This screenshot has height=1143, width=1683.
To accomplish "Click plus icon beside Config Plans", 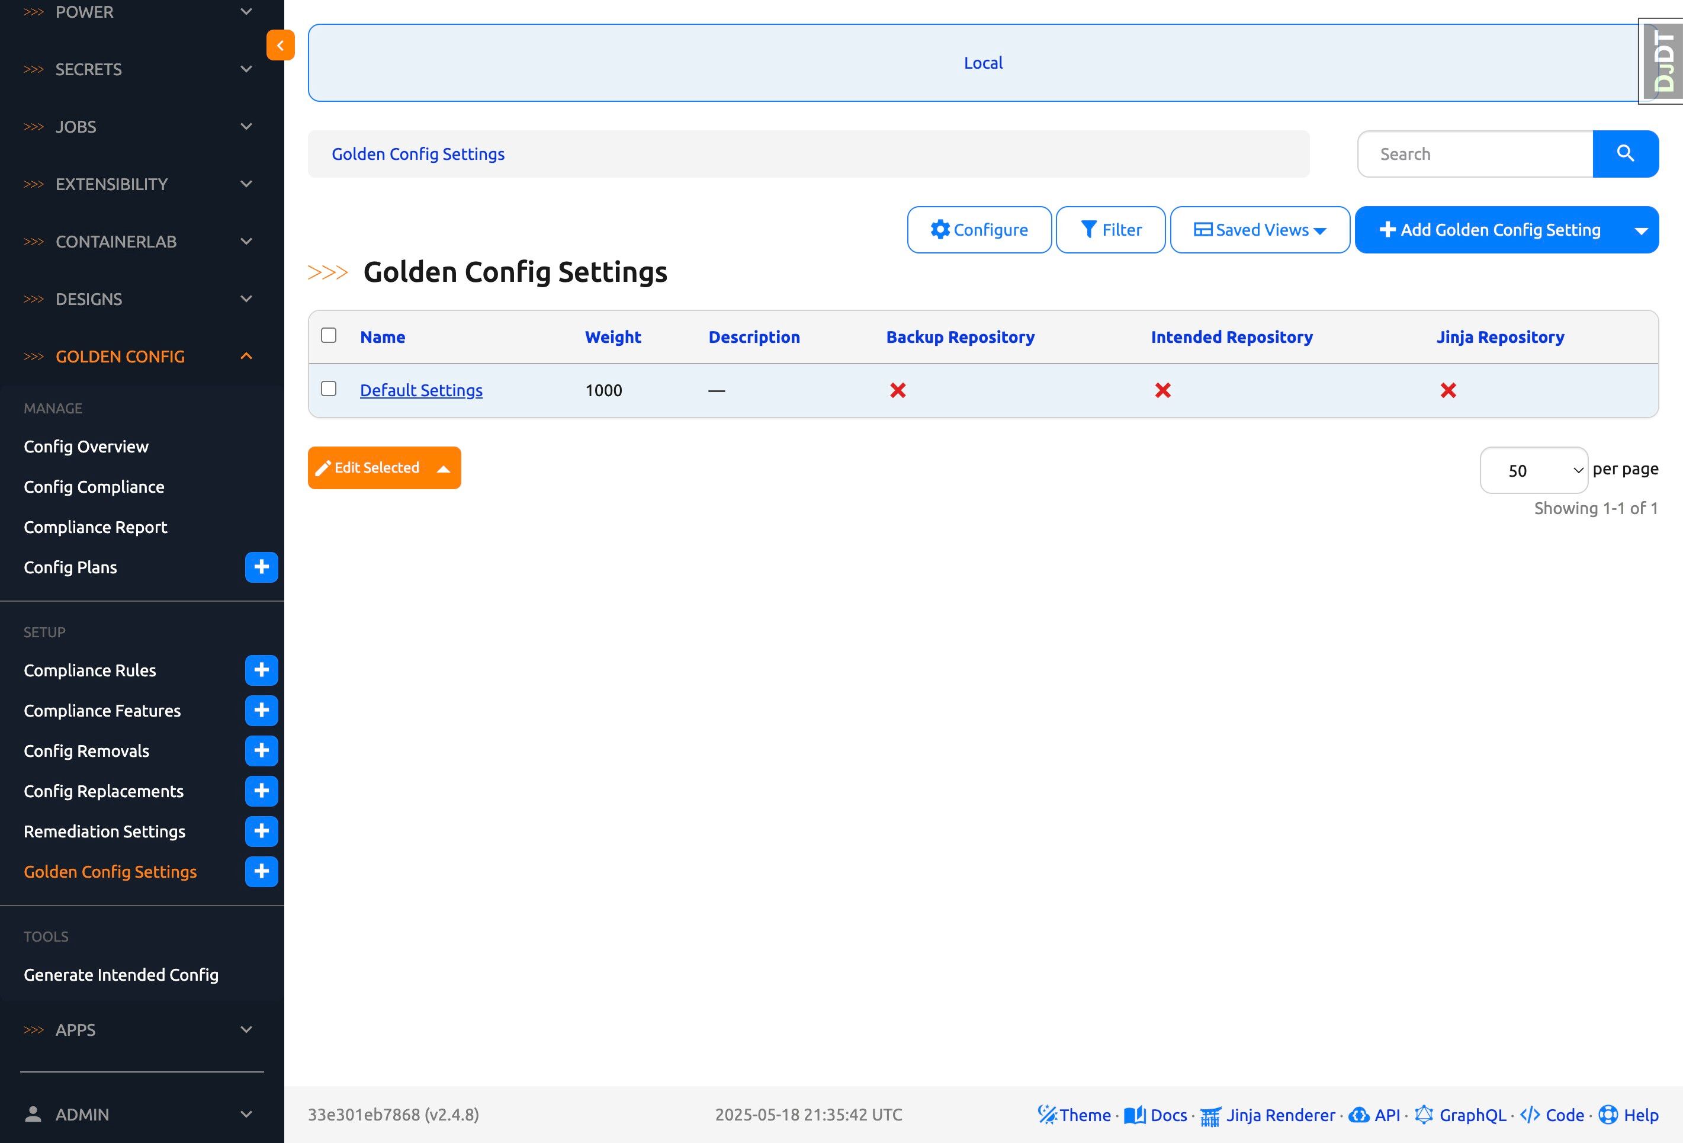I will point(261,567).
